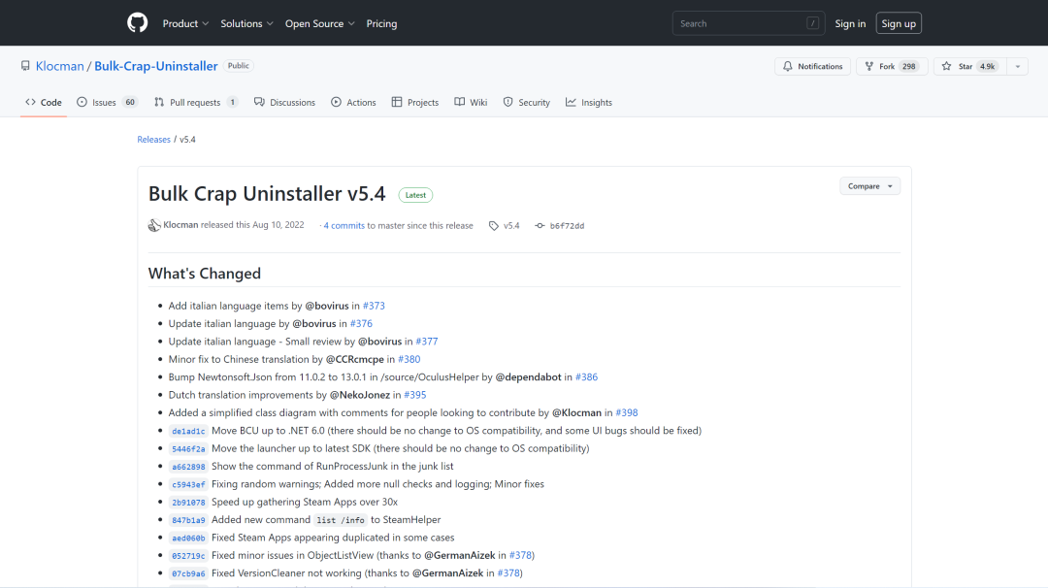The width and height of the screenshot is (1048, 588).
Task: Open pull request #398
Action: (x=626, y=413)
